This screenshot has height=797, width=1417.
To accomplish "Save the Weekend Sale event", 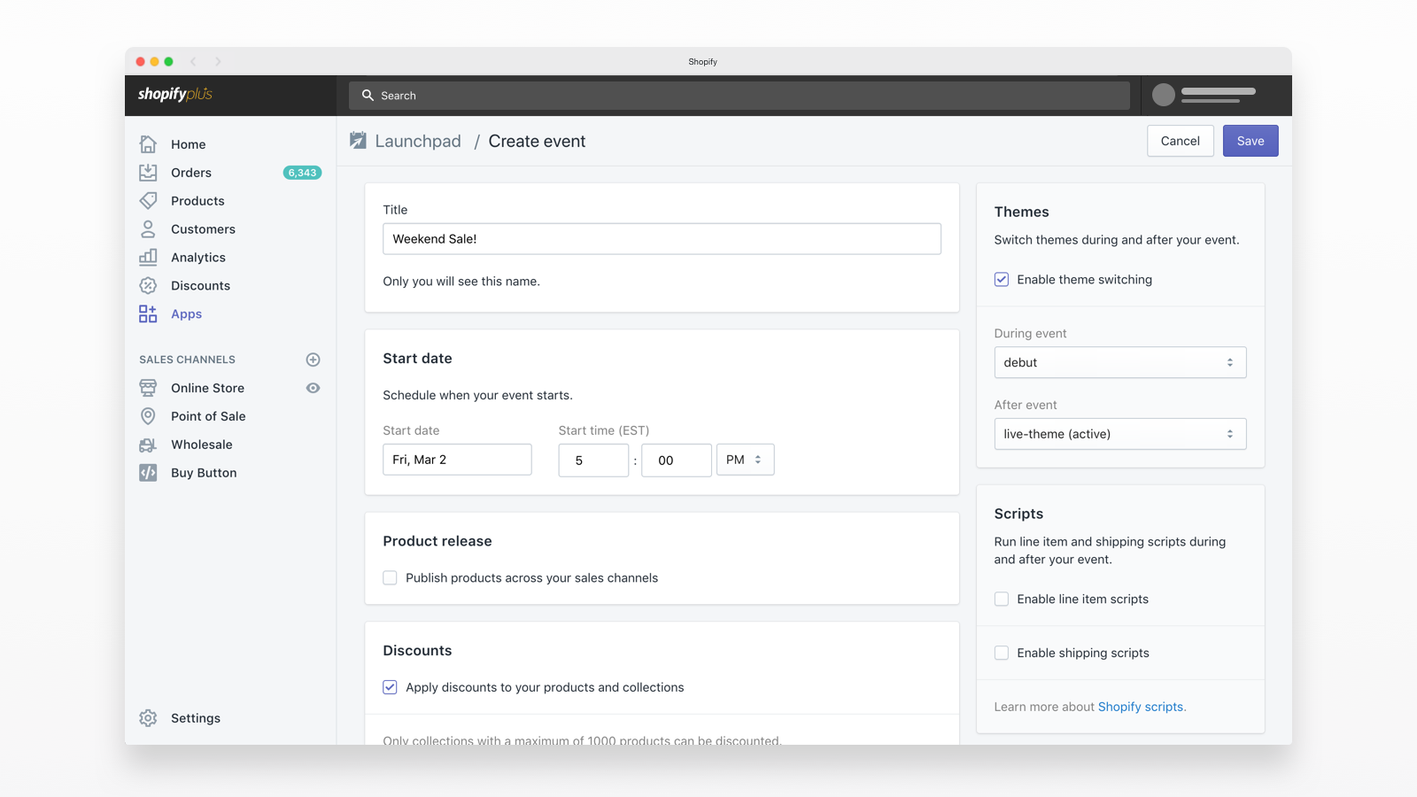I will tap(1250, 140).
